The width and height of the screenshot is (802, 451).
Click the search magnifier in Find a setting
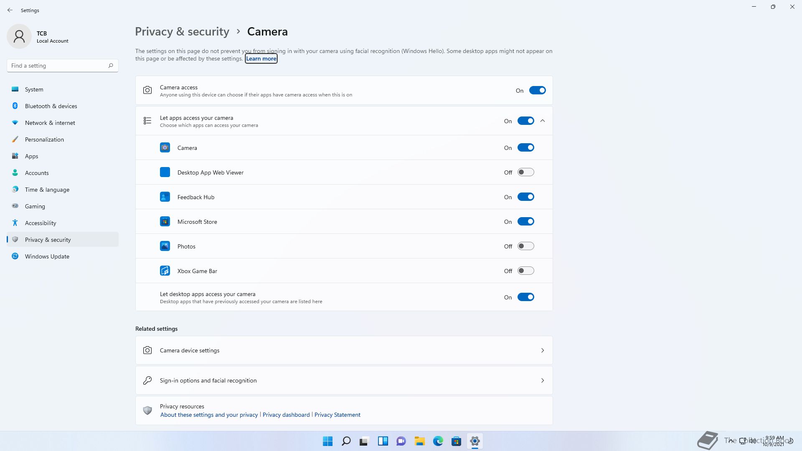click(111, 66)
